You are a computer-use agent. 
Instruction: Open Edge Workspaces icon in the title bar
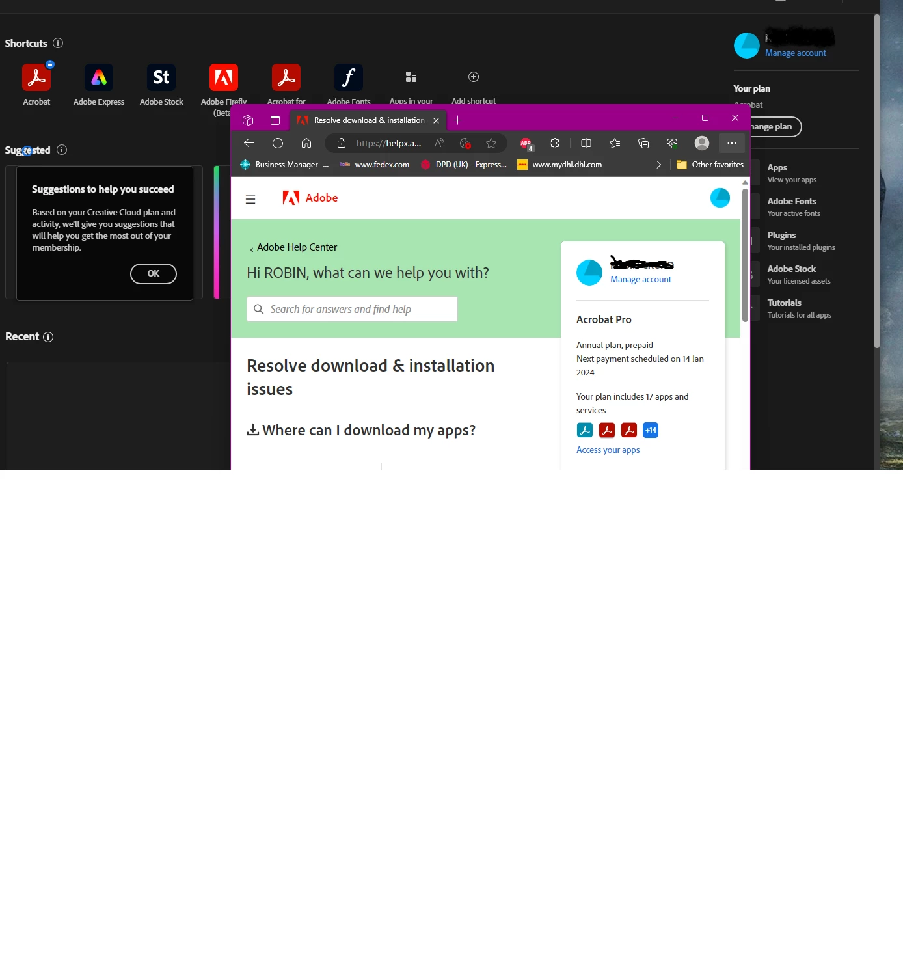coord(248,120)
